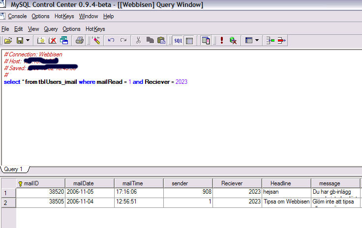Open the Window menu
This screenshot has height=228, width=362.
click(89, 16)
